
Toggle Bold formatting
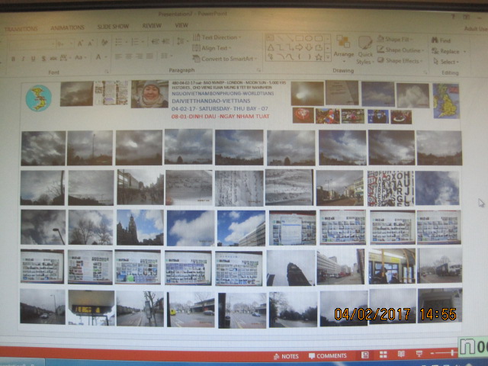[x=13, y=59]
